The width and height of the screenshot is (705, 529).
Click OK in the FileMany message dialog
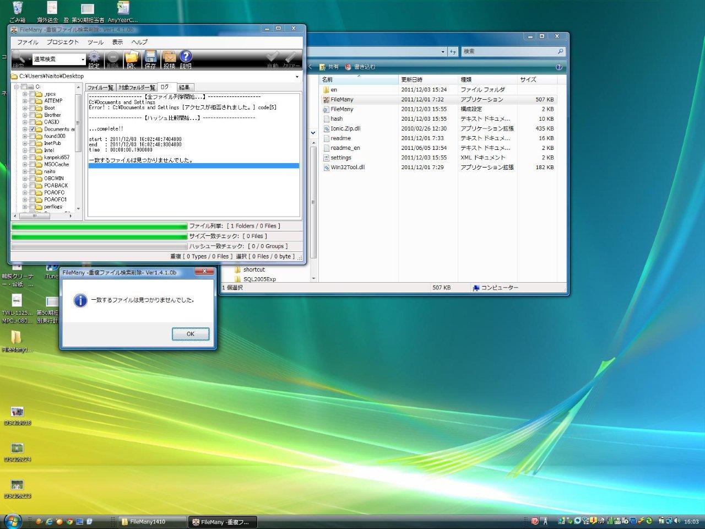pyautogui.click(x=191, y=334)
